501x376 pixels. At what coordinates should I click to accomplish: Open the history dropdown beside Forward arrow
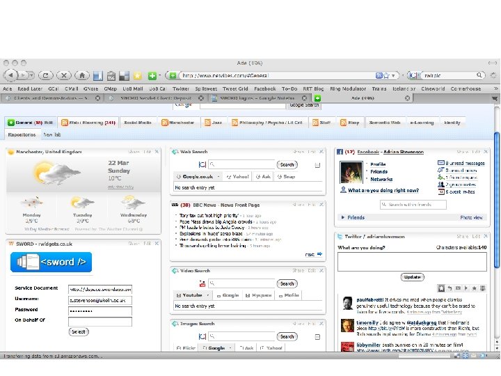click(31, 75)
